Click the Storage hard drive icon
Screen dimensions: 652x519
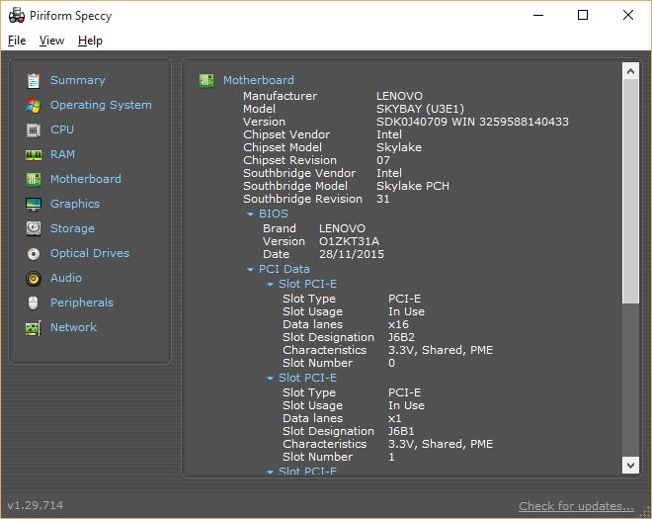34,228
